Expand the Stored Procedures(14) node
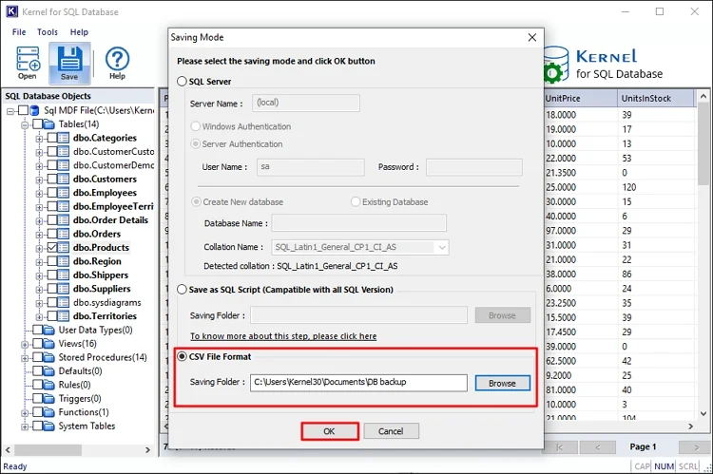The image size is (713, 474). click(x=25, y=358)
